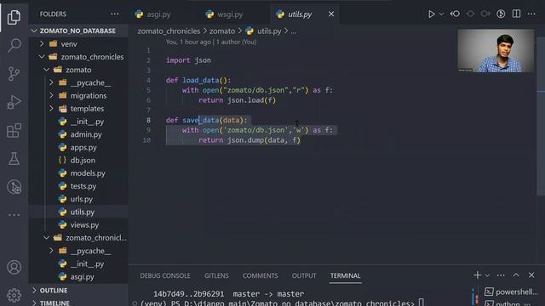Split the editor to the right
545x306 pixels.
pyautogui.click(x=516, y=14)
